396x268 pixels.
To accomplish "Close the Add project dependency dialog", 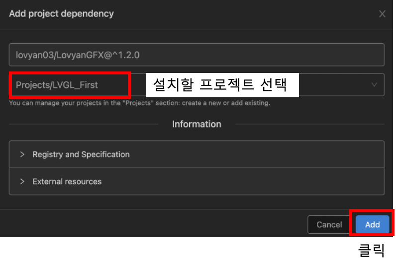I will pos(382,14).
